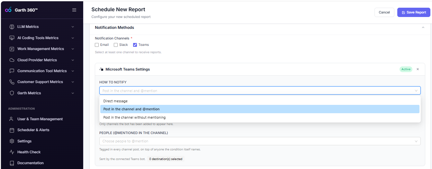Enable the Slack notification channel
This screenshot has height=169, width=432.
[116, 45]
